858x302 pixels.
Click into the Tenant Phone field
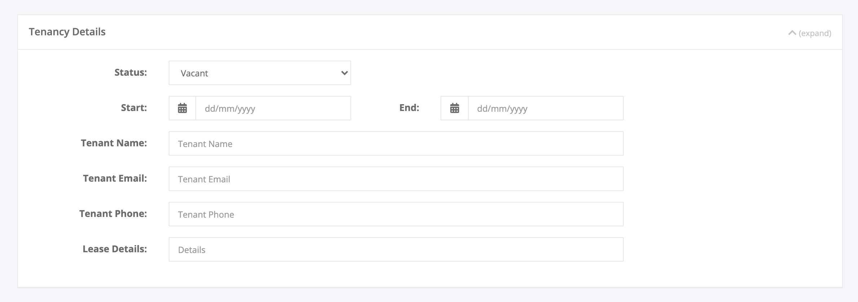pyautogui.click(x=396, y=214)
